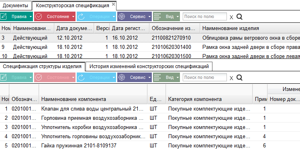This screenshot has width=300, height=149.
Task: Open История изменений конструкторских спецификаций tab
Action: pyautogui.click(x=149, y=66)
